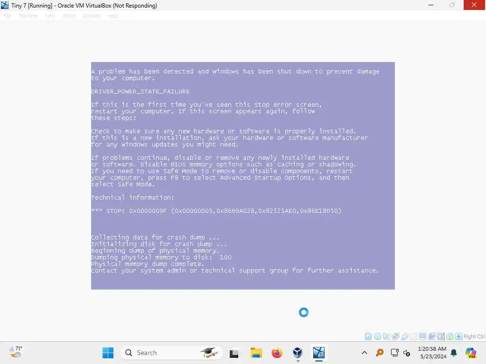Screen dimensions: 486x364
Task: Open the network status tray icon
Action: point(394,353)
